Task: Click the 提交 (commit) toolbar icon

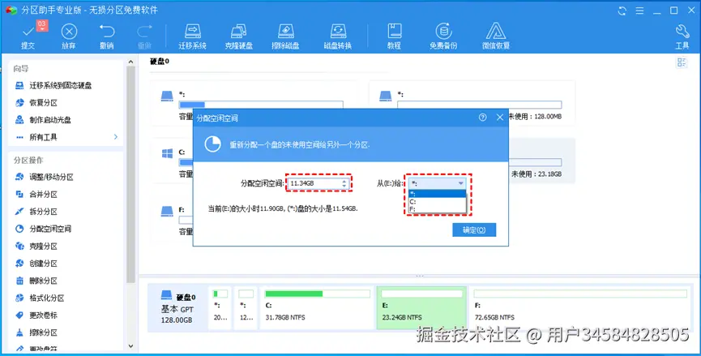Action: (x=28, y=36)
